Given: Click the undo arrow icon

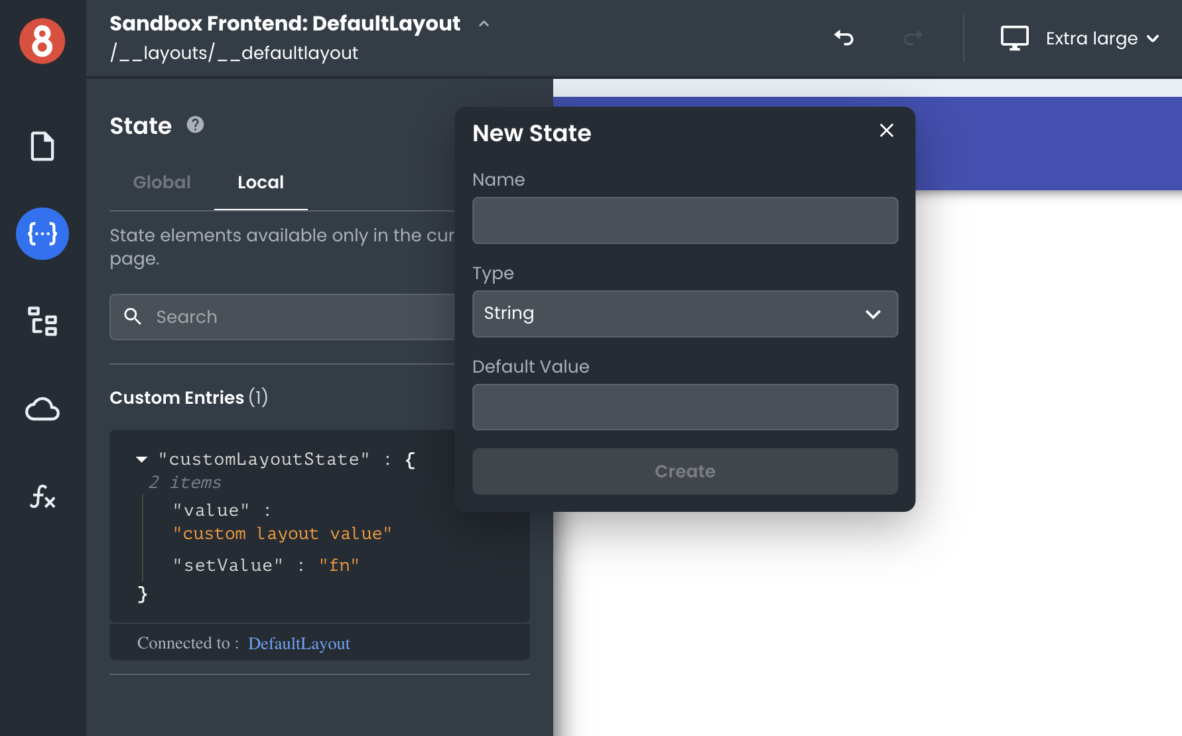Looking at the screenshot, I should [x=844, y=38].
